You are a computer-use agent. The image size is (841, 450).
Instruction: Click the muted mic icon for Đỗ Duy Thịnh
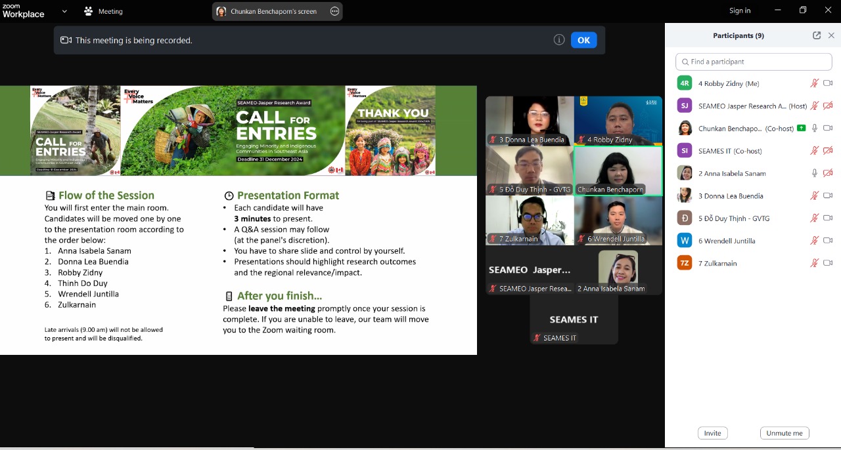[x=815, y=218]
